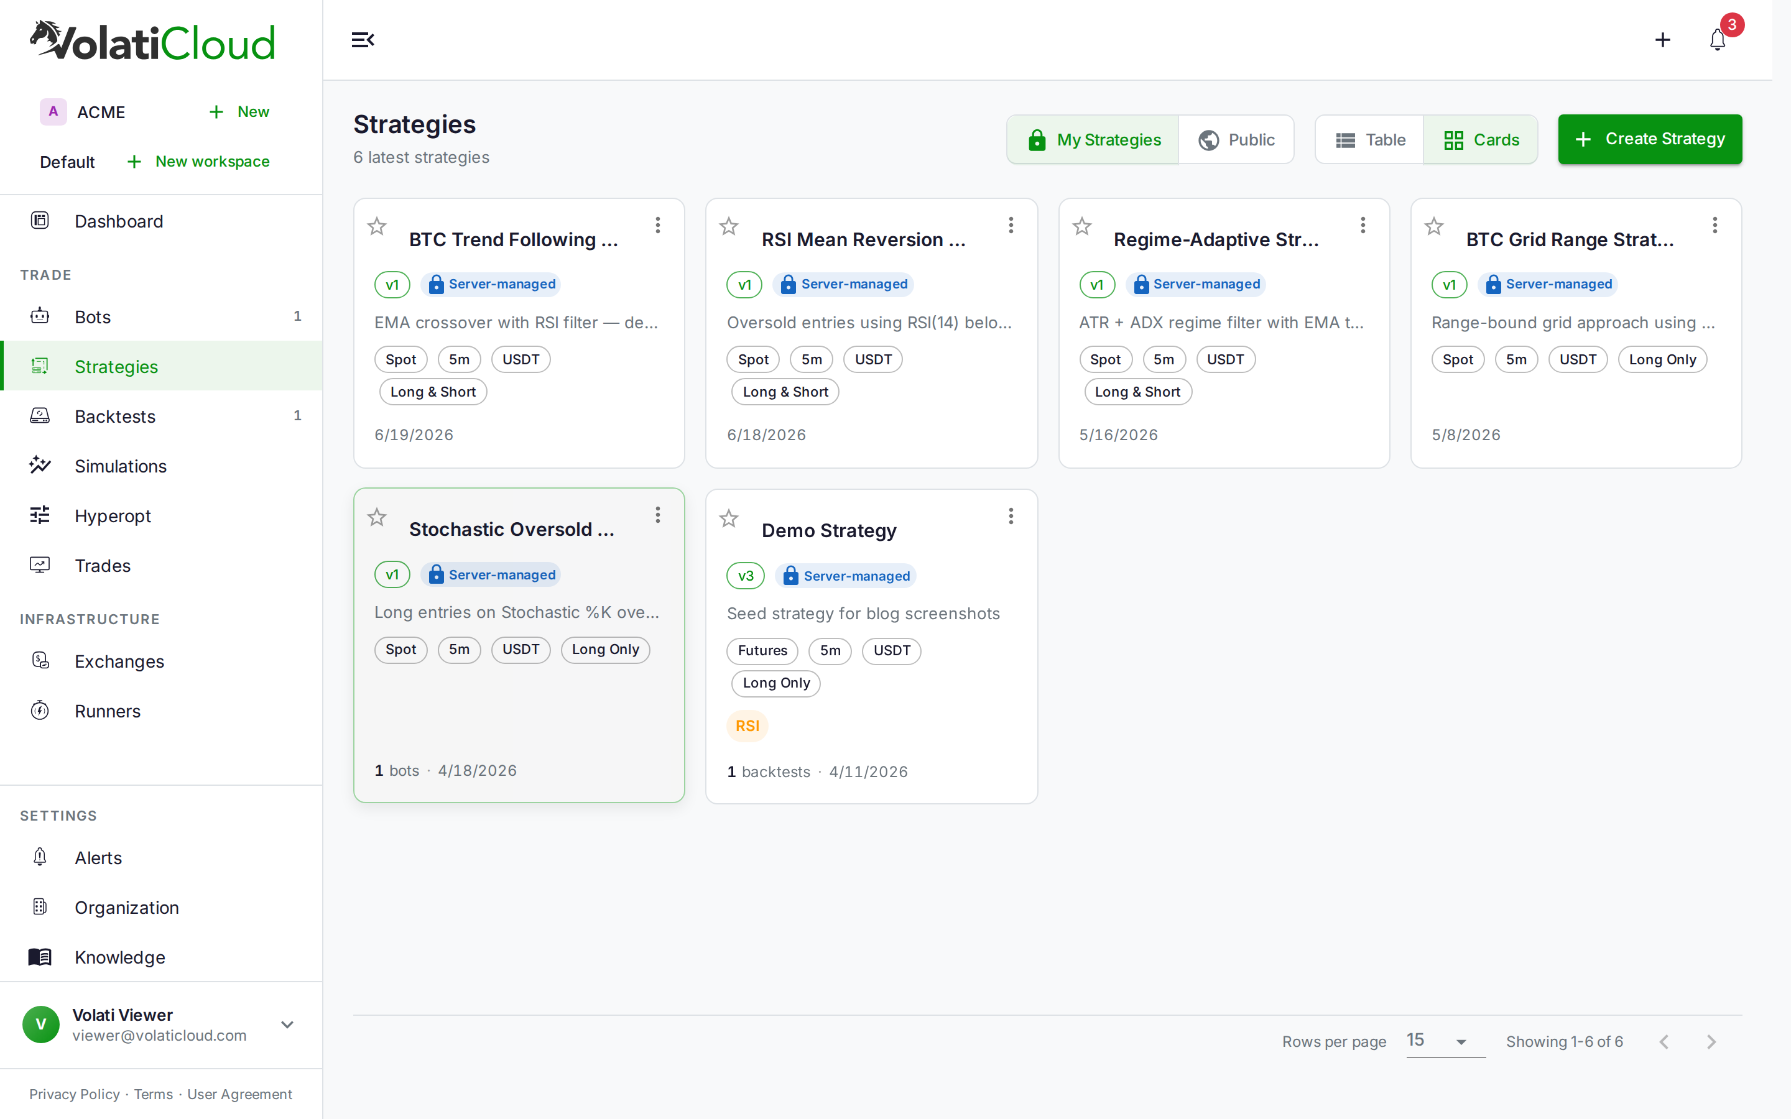Open Simulations section
Image resolution: width=1791 pixels, height=1119 pixels.
(x=161, y=466)
